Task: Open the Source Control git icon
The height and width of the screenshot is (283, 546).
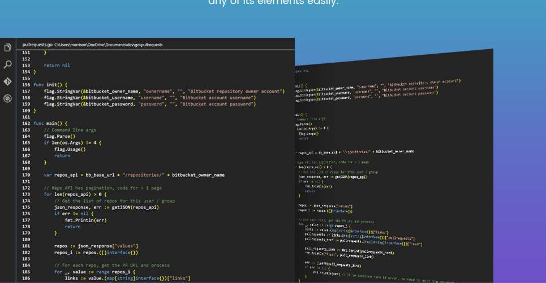Action: coord(8,81)
